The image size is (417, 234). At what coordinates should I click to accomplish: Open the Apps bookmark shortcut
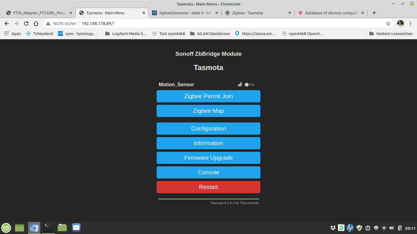[x=13, y=34]
